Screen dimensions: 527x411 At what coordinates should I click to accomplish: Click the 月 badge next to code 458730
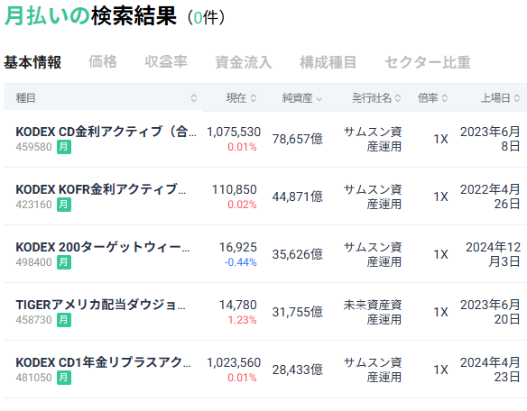[64, 320]
